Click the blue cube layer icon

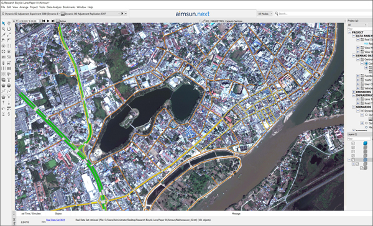365,143
